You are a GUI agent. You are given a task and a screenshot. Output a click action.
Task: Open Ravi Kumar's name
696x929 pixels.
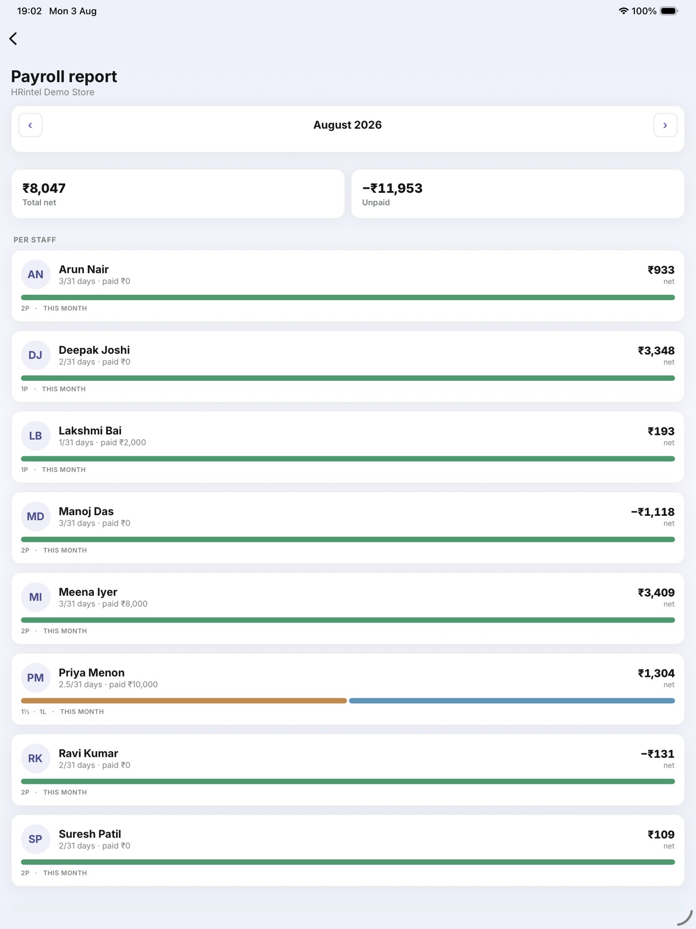pos(88,753)
